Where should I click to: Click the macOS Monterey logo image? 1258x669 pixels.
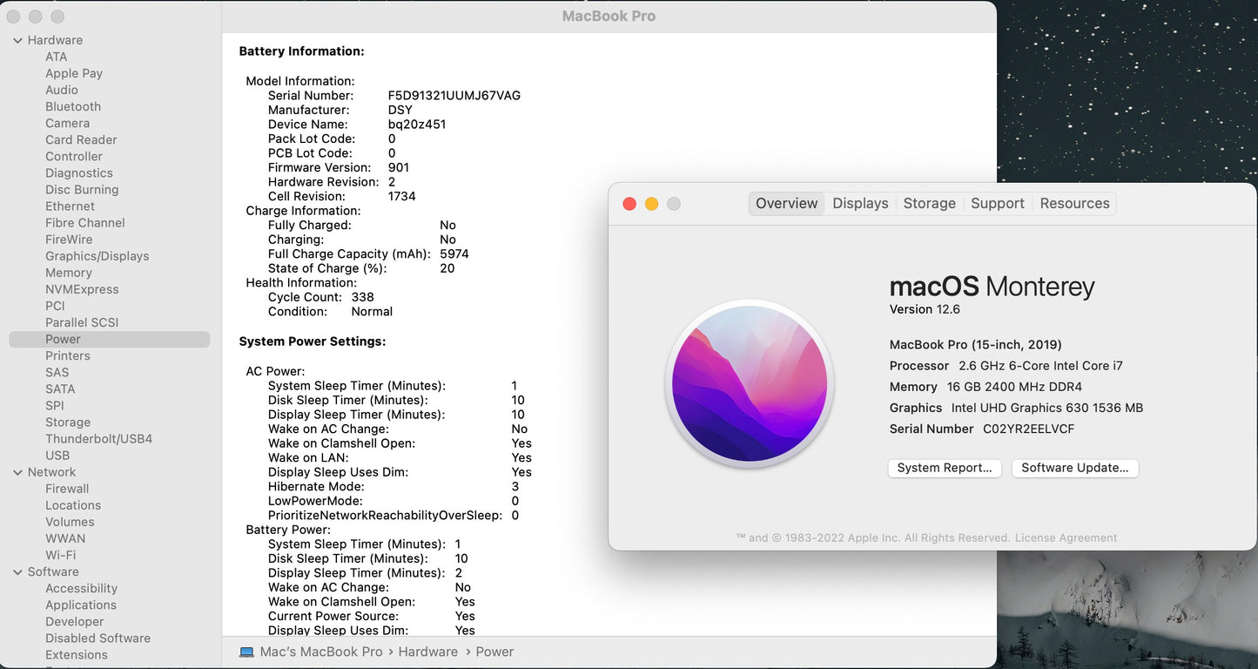750,383
